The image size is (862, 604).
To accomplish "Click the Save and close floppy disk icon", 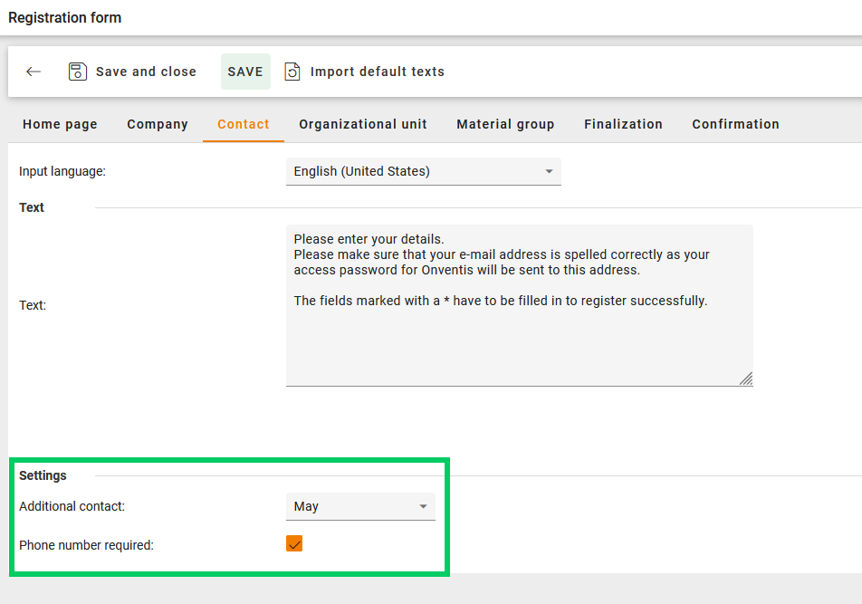I will coord(78,72).
